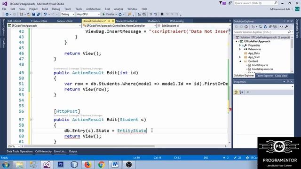
Task: Open the Build menu
Action: point(45,9)
